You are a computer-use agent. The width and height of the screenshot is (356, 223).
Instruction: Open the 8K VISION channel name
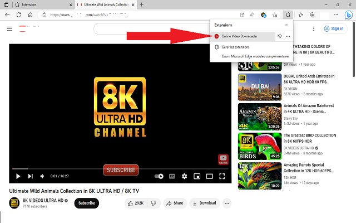(x=290, y=89)
